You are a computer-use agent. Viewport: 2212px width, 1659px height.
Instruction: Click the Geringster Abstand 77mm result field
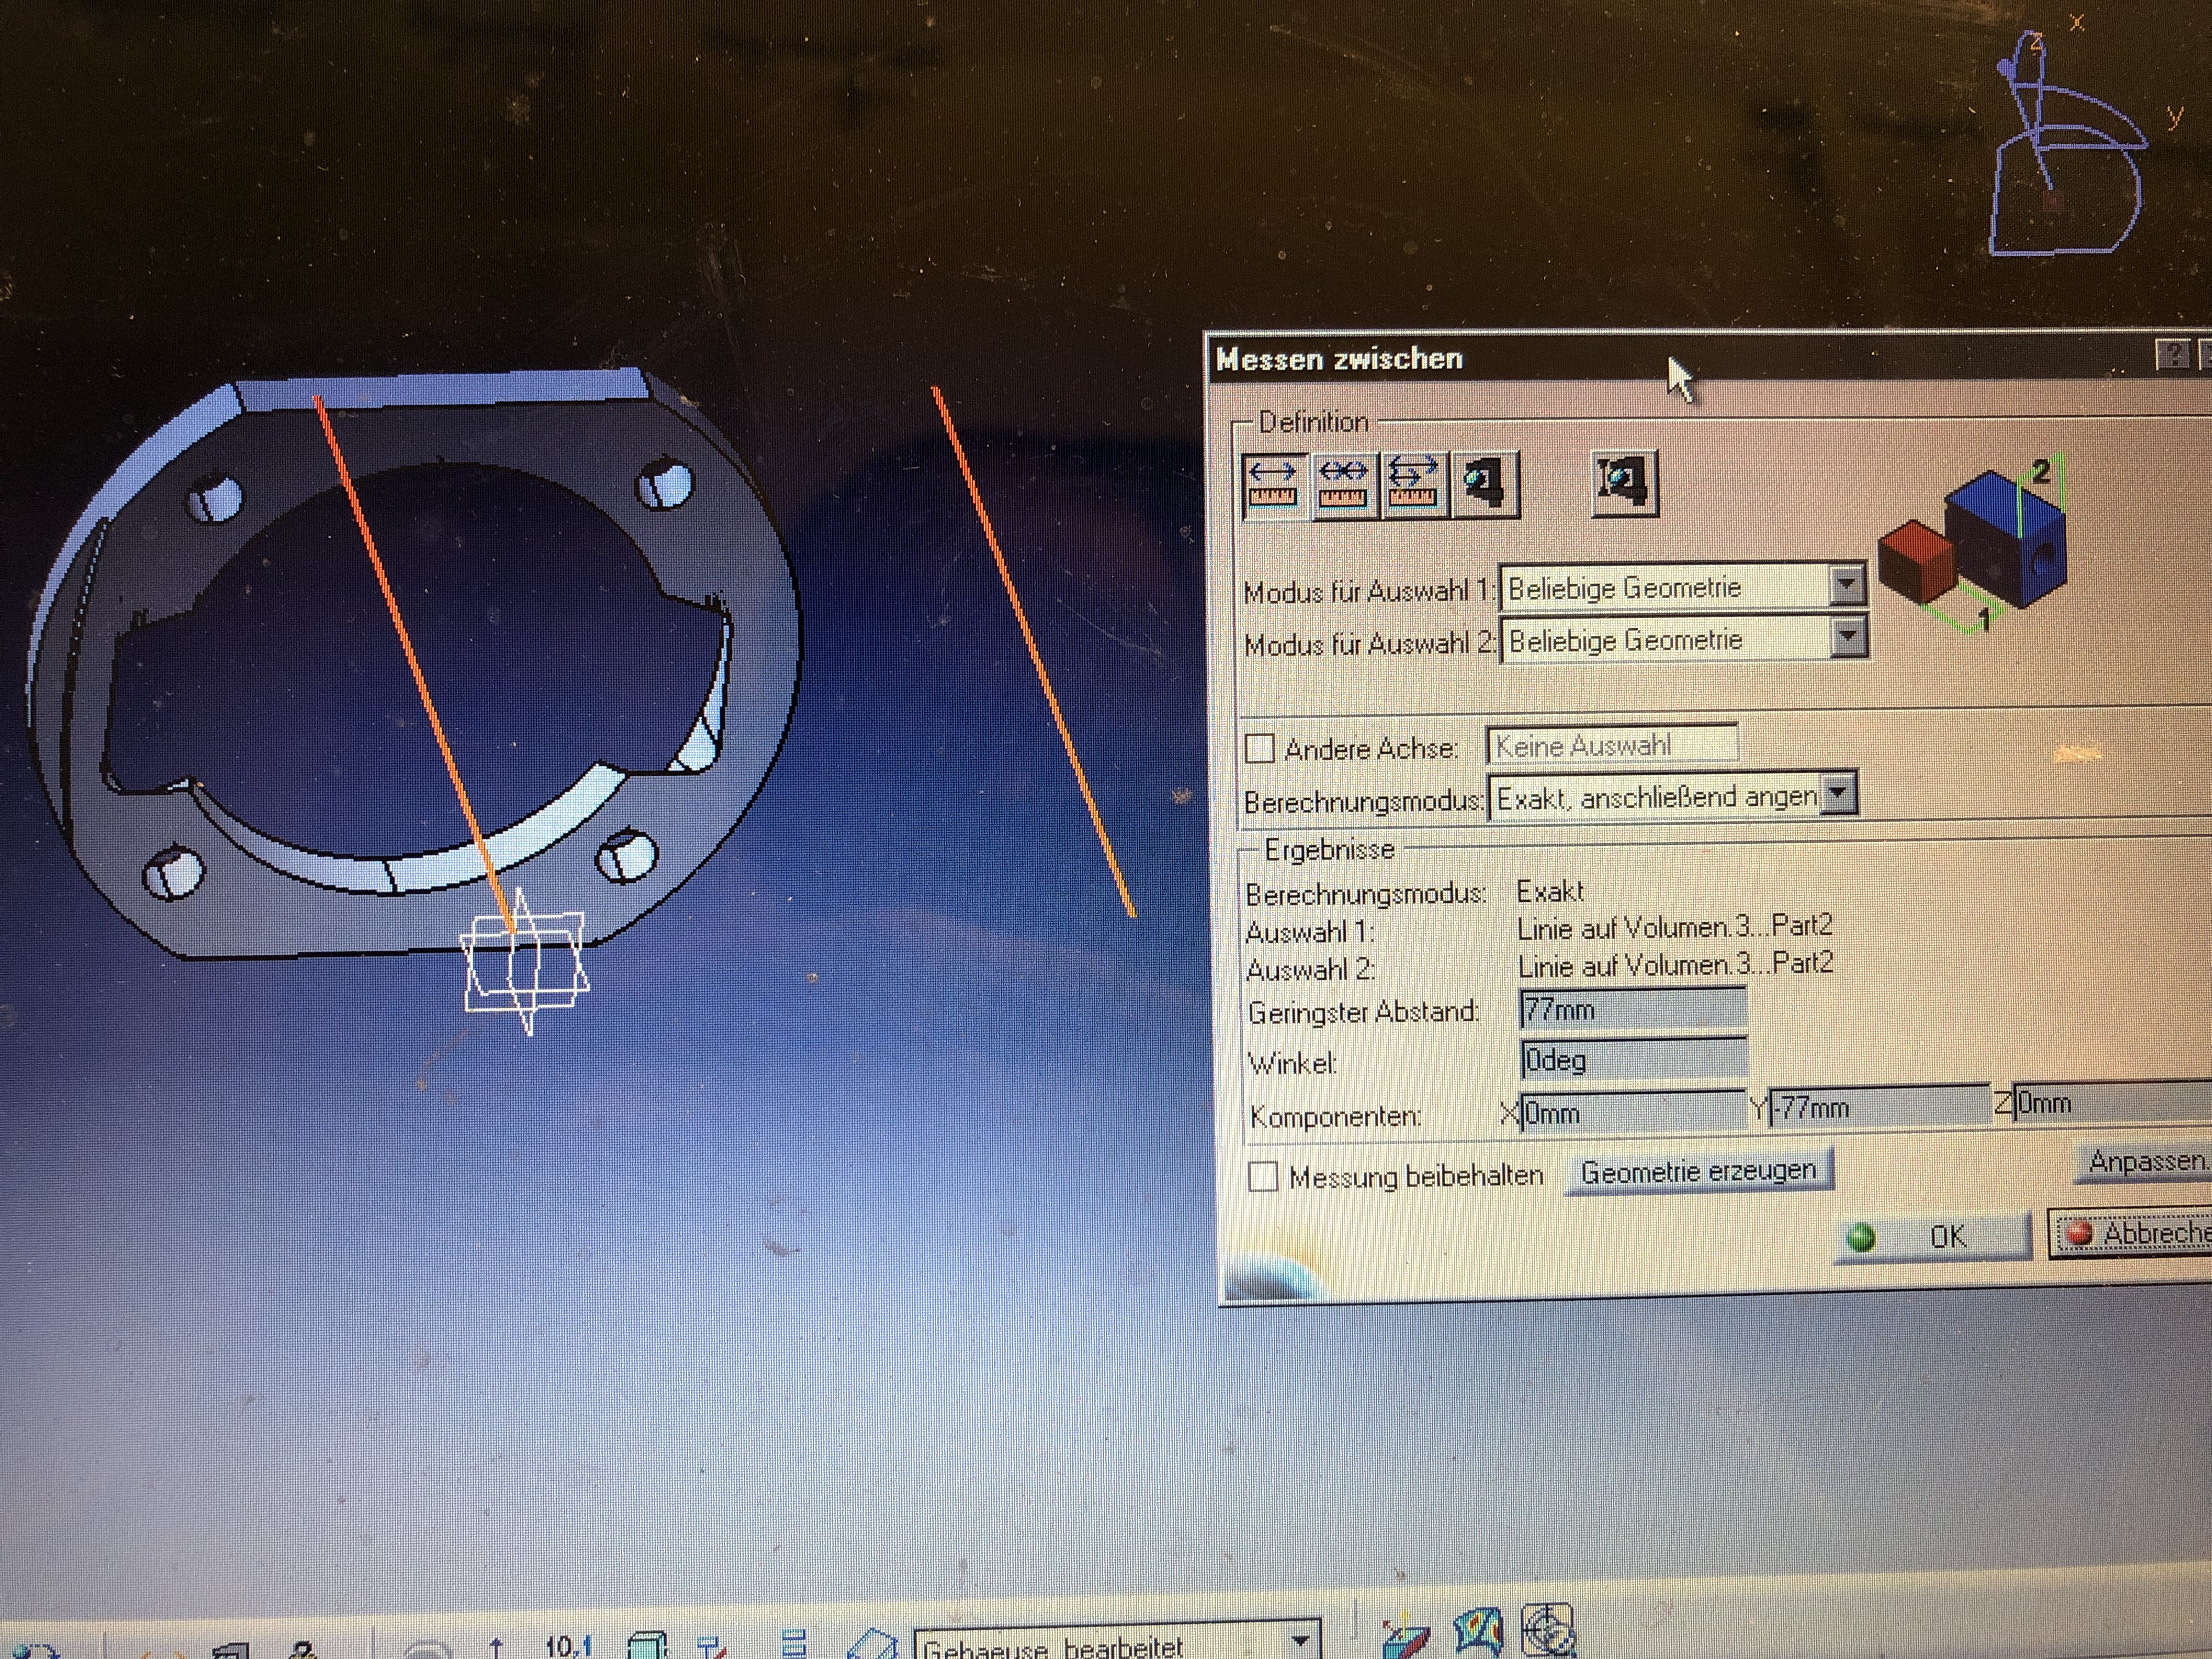pyautogui.click(x=1632, y=1009)
